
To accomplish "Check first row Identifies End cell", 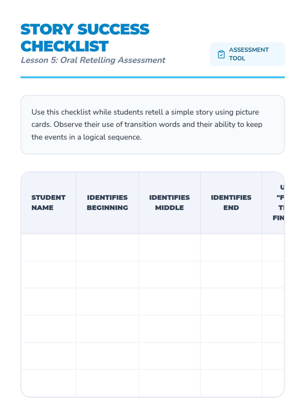I will tap(231, 248).
